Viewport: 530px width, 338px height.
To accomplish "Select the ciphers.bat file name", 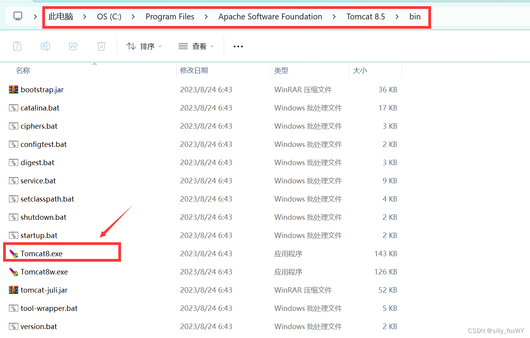I will (39, 126).
